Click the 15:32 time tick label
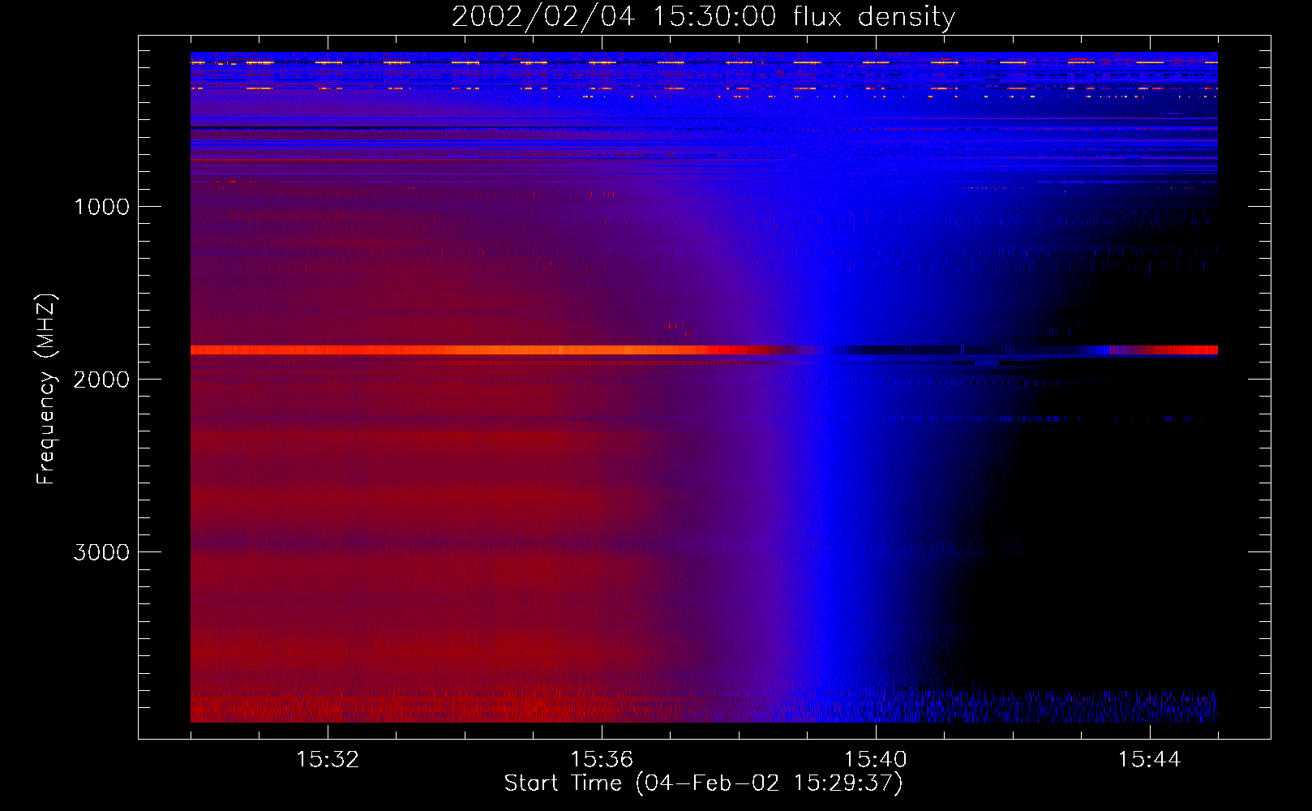 click(x=328, y=760)
